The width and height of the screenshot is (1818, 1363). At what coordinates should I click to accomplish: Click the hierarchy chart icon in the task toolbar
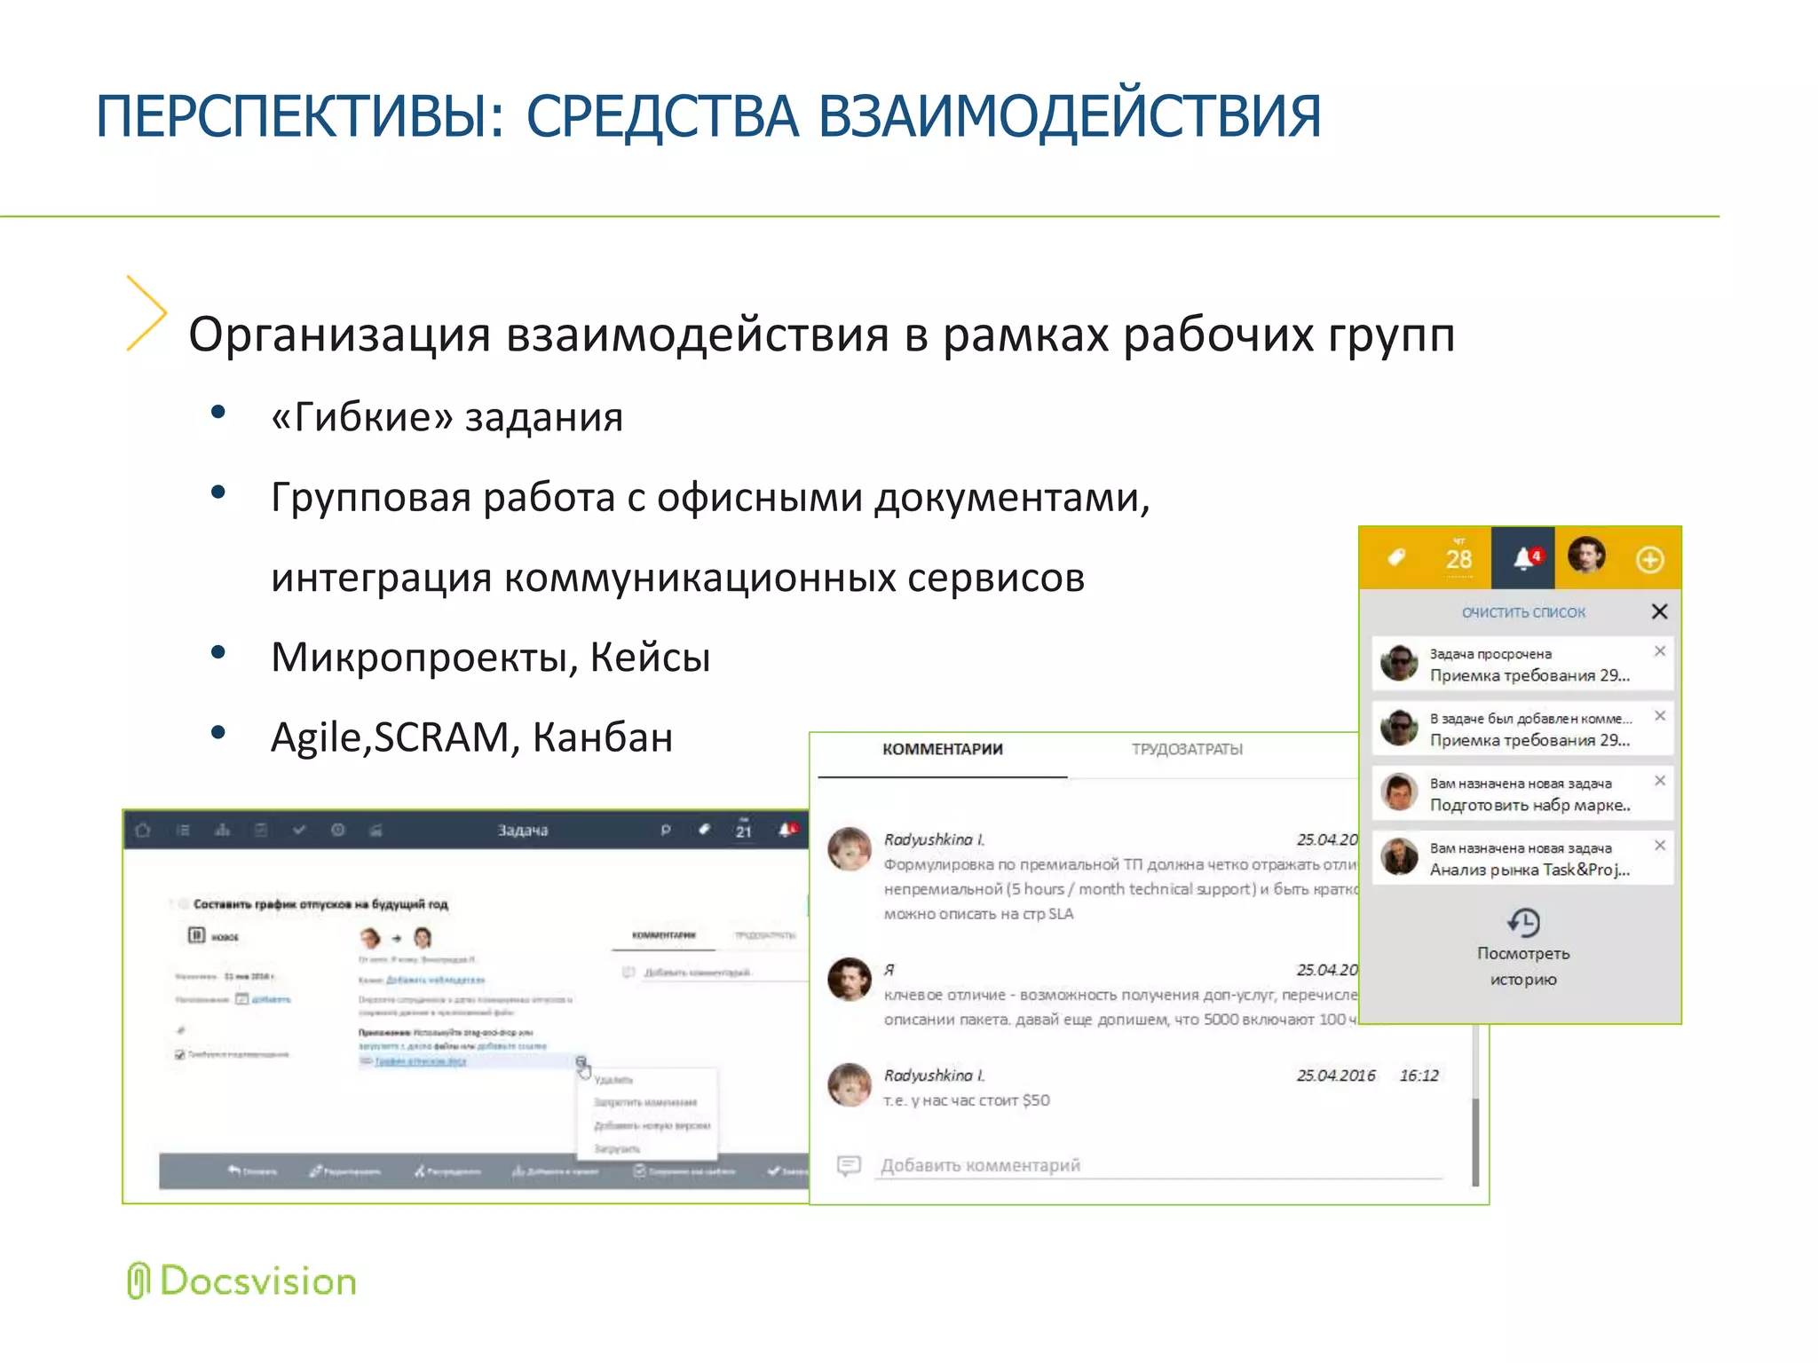click(x=223, y=831)
